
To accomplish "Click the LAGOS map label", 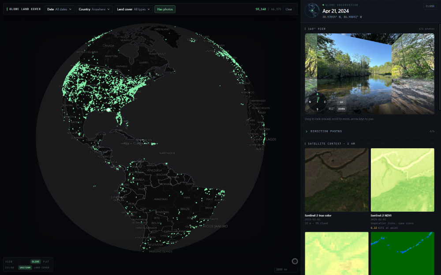I will tap(271, 139).
